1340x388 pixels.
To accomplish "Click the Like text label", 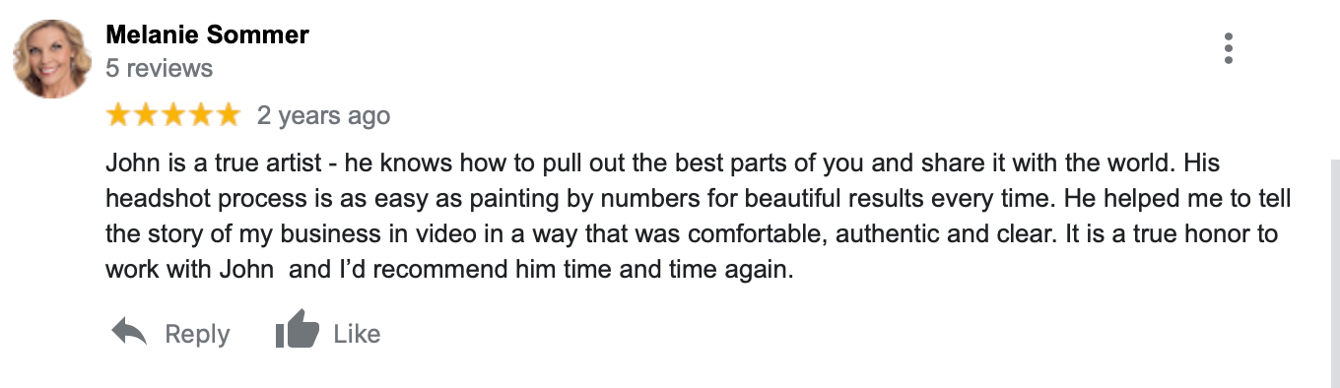I will [x=357, y=335].
